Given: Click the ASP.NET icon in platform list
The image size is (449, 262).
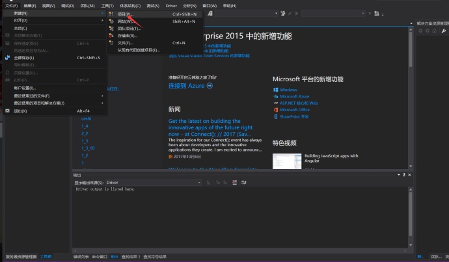Looking at the screenshot, I should [275, 103].
